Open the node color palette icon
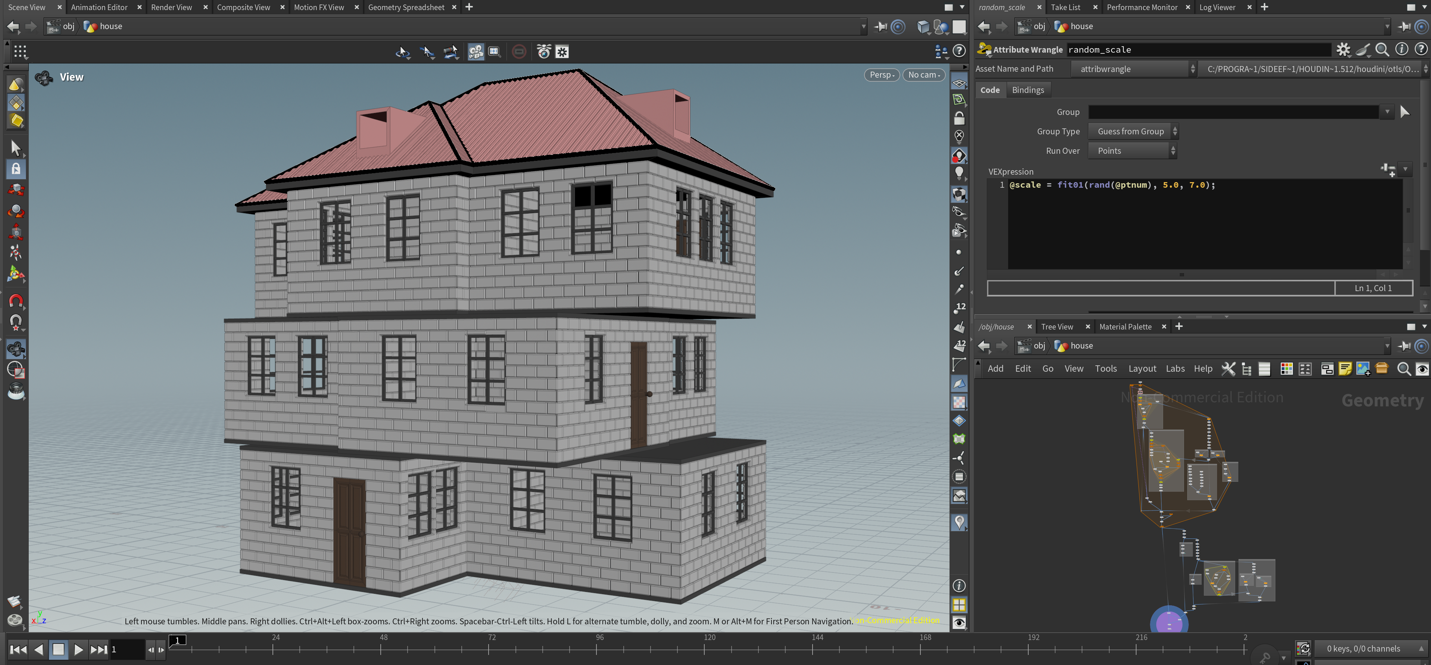Screen dimensions: 1431x665 pos(1287,369)
